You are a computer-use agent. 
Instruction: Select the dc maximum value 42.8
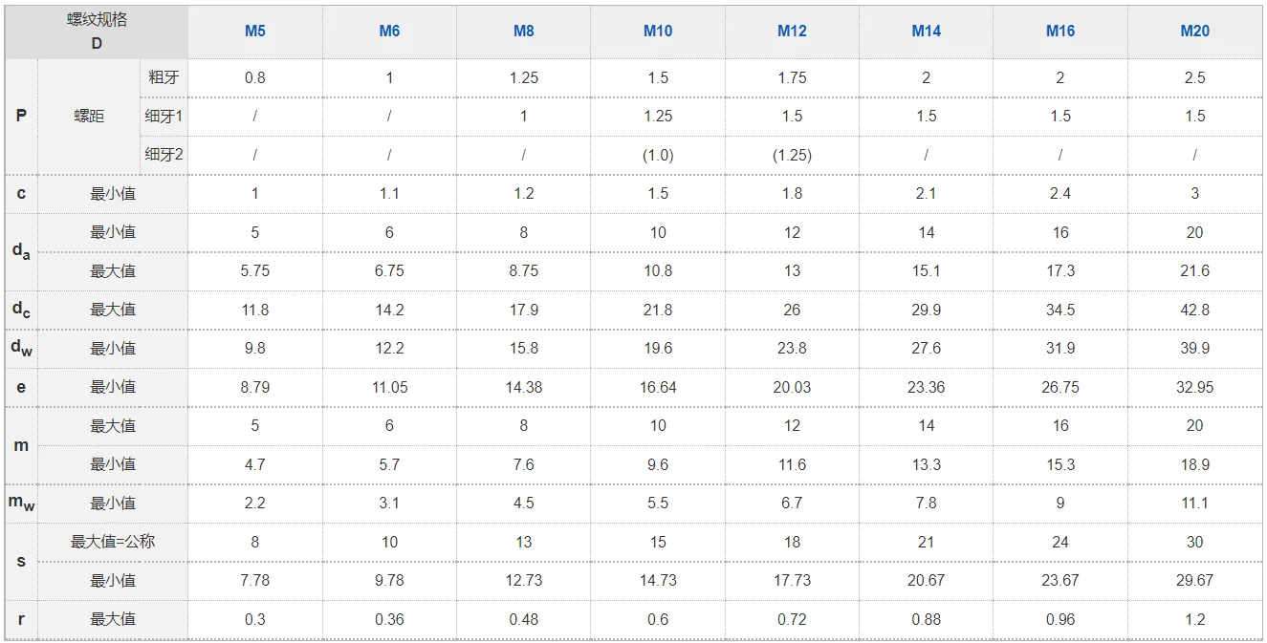pyautogui.click(x=1194, y=310)
